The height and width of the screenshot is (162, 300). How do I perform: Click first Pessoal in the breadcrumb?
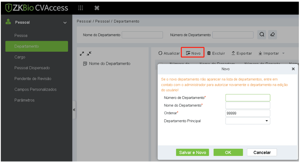[84, 21]
